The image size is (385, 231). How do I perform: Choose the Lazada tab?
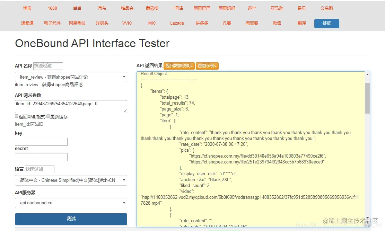coord(177,23)
